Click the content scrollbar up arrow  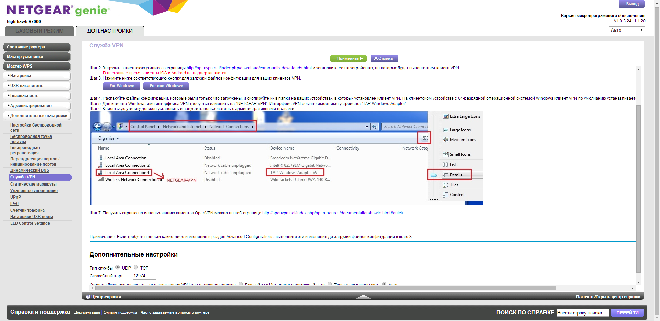point(638,69)
